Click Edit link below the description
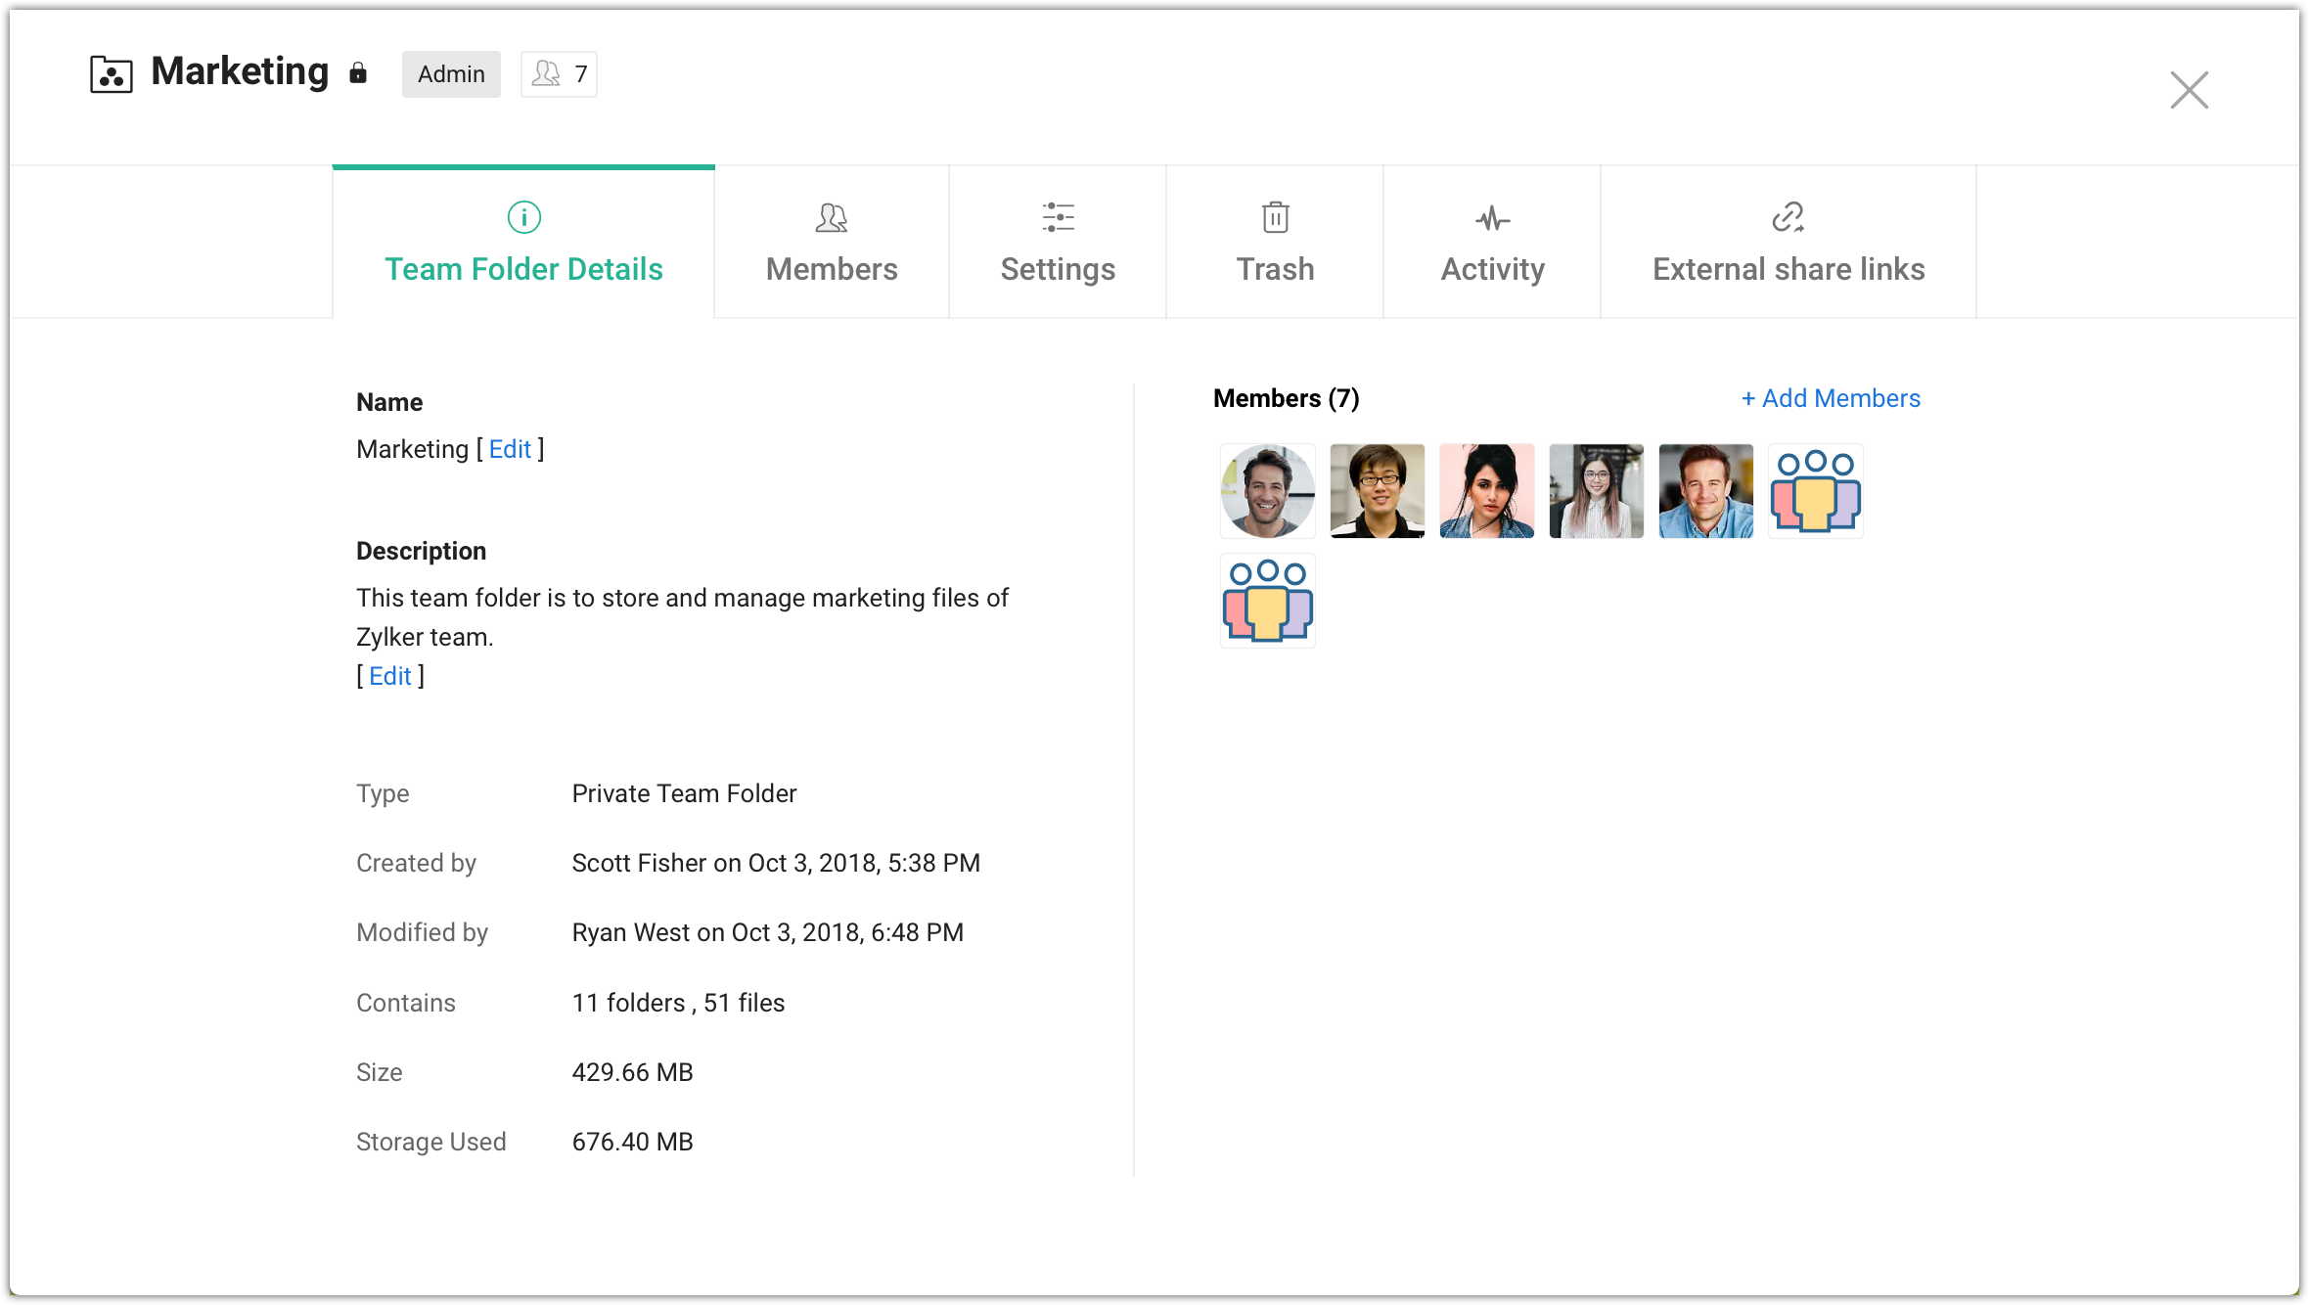 click(389, 676)
